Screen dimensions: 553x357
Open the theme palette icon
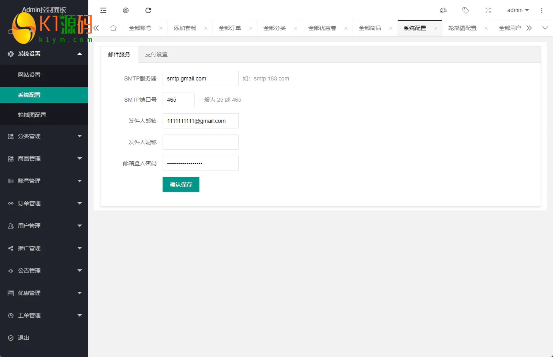click(x=443, y=10)
